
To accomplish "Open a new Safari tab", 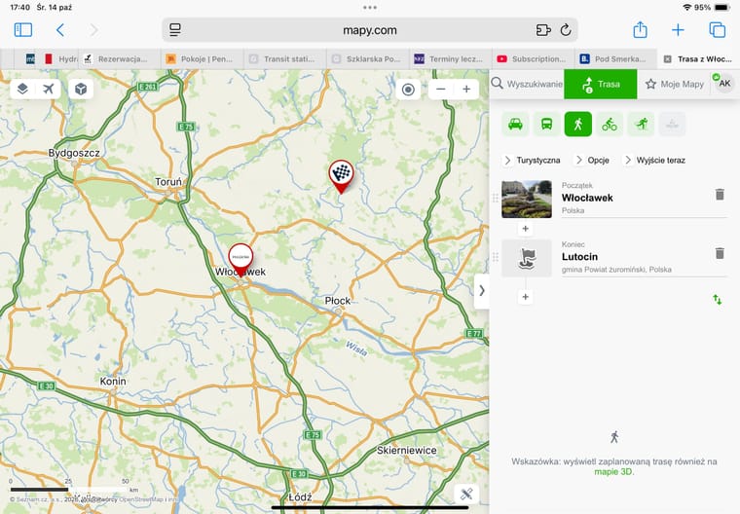I will [x=678, y=30].
